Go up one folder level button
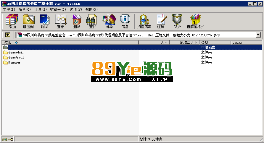264x143 pixels. pos(7,35)
